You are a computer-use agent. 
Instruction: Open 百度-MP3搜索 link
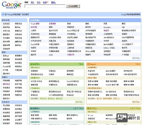click(93, 81)
